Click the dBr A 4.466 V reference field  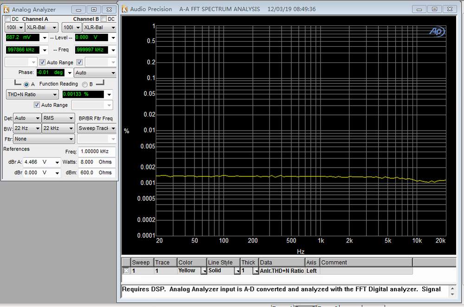coord(39,162)
